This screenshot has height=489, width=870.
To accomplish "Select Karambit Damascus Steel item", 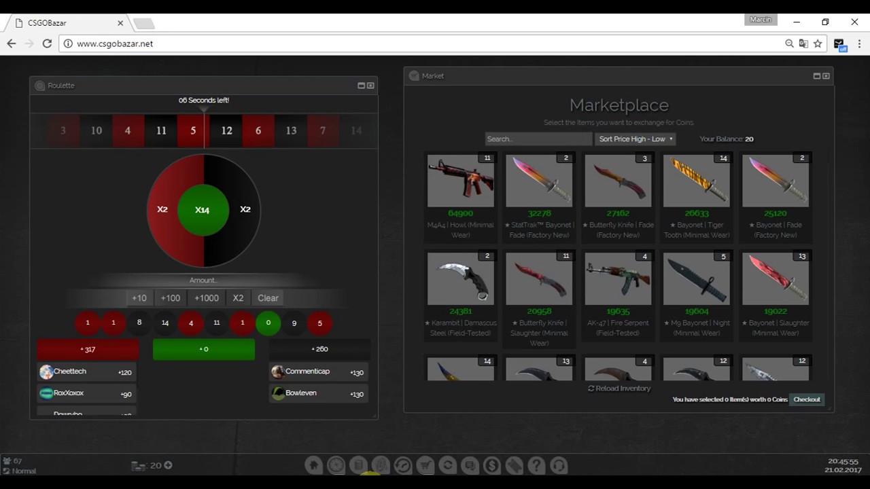I will 461,295.
